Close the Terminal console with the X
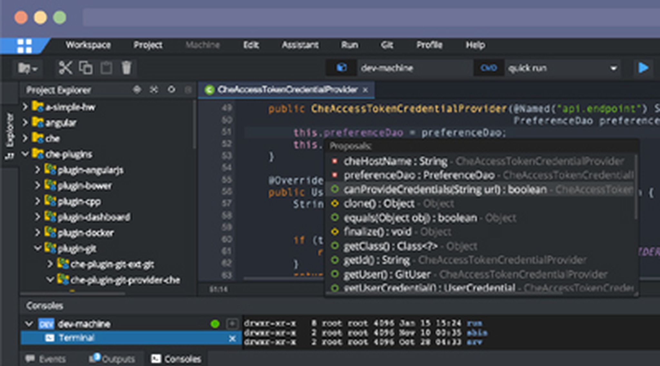Viewport: 660px width, 366px height. 232,339
